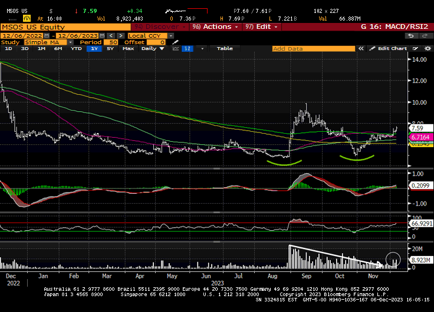Select the bar chart type icon

(188, 49)
